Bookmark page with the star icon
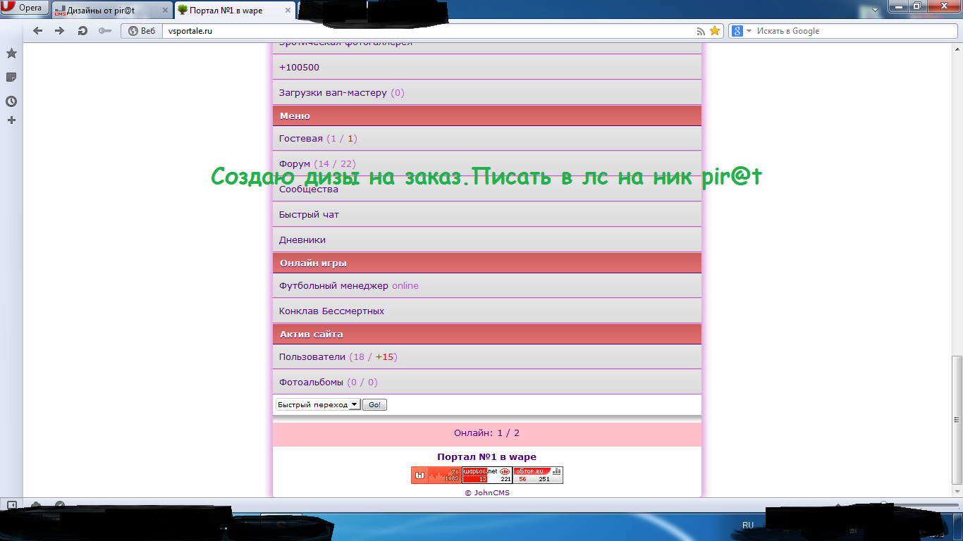 (x=715, y=31)
